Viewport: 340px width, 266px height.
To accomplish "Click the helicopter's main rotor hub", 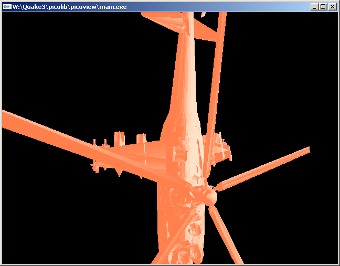I will (x=209, y=197).
